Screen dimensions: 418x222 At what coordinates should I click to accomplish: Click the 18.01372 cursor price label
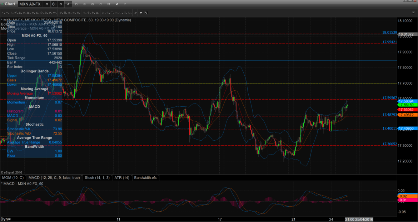406,34
